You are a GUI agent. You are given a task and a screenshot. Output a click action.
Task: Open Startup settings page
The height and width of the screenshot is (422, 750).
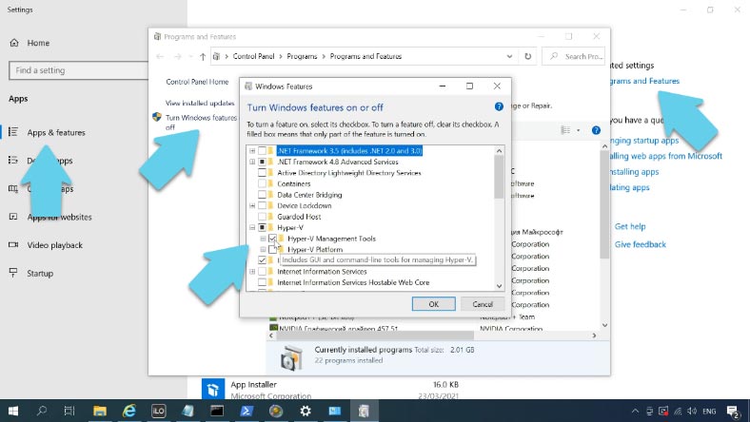tap(40, 273)
